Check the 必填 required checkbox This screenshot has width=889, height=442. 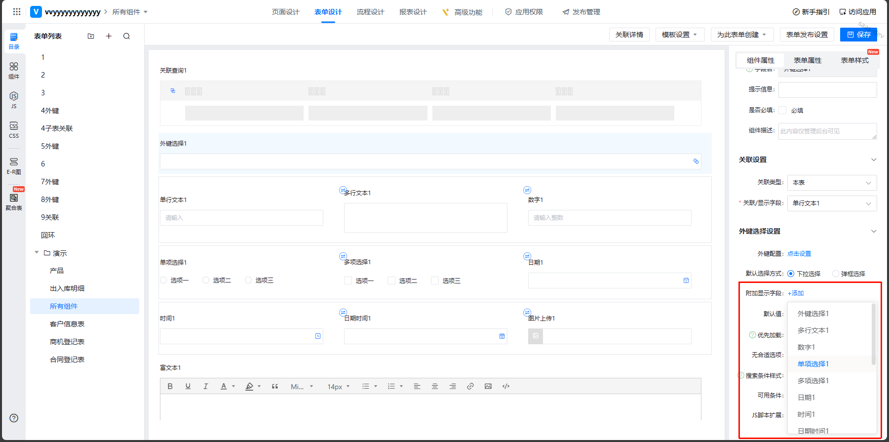click(782, 110)
